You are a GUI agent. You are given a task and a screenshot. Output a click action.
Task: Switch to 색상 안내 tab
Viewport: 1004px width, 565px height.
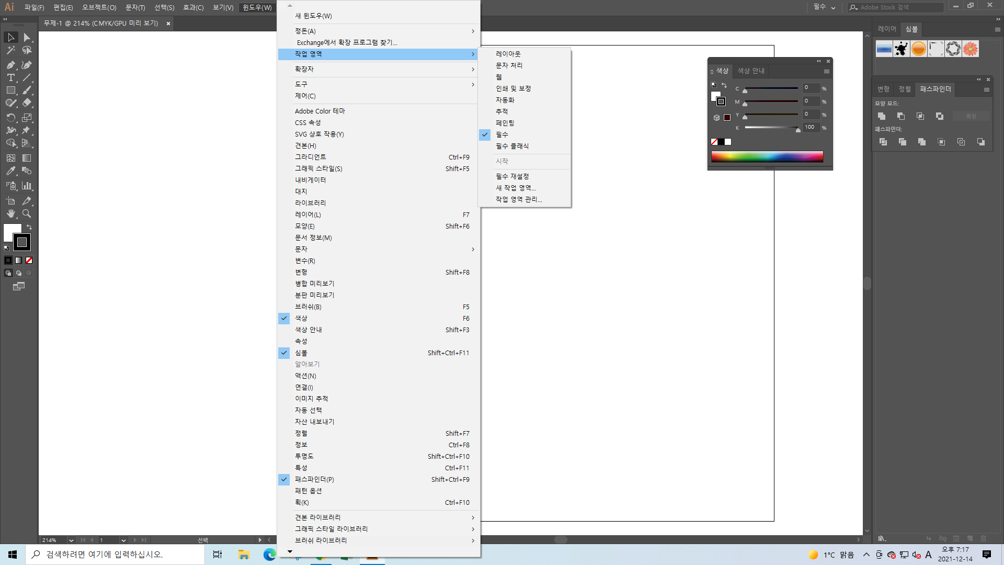click(x=751, y=71)
